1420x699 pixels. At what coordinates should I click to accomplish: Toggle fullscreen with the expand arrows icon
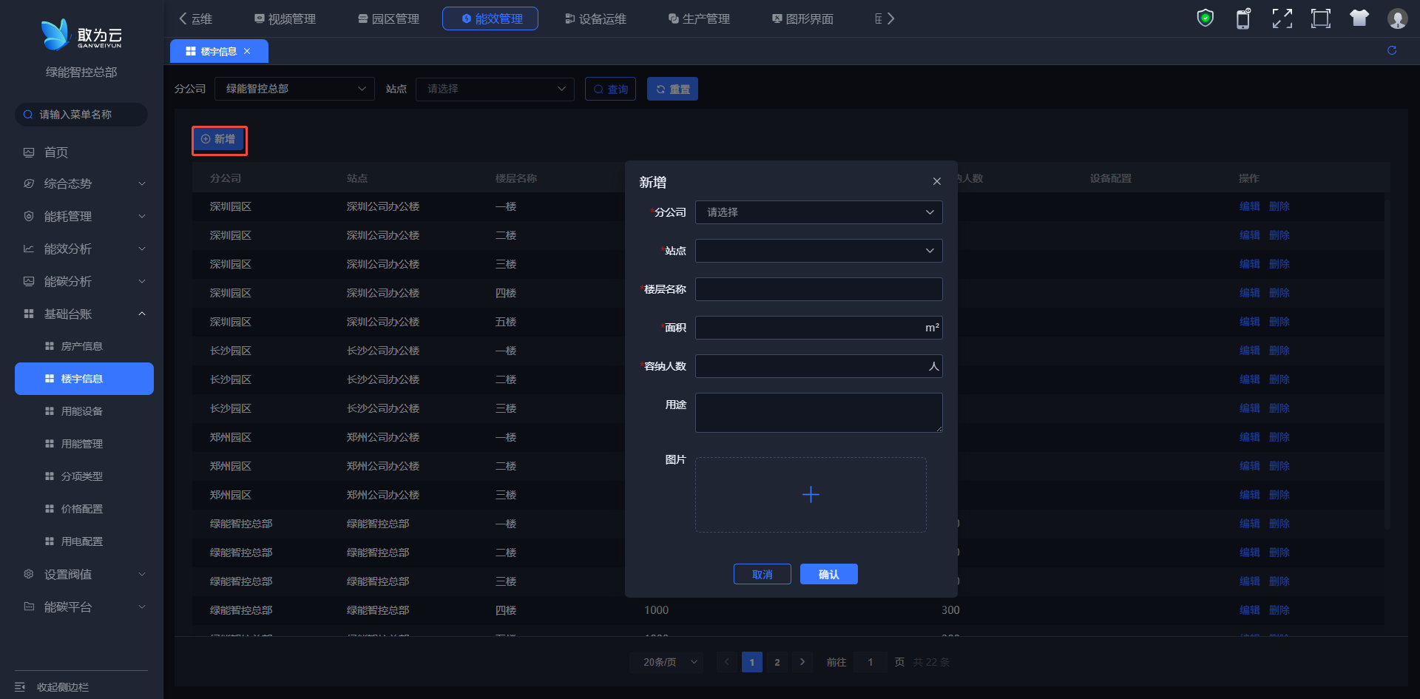(x=1282, y=18)
